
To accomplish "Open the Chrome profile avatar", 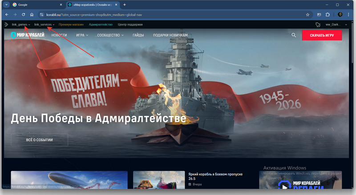I will (340, 15).
